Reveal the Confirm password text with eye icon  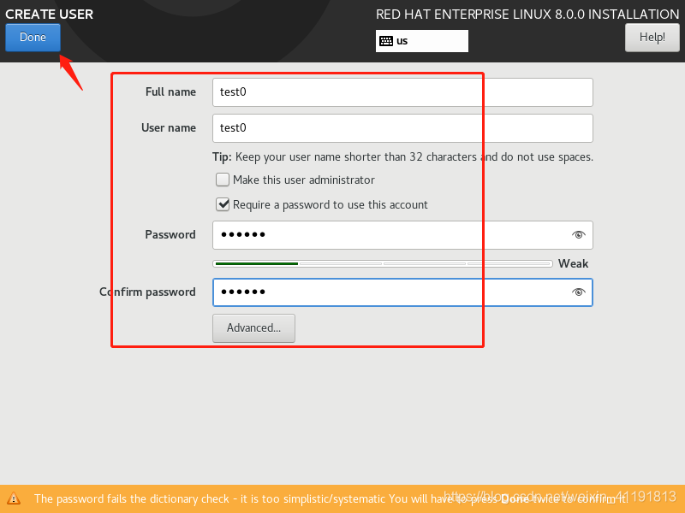coord(578,292)
